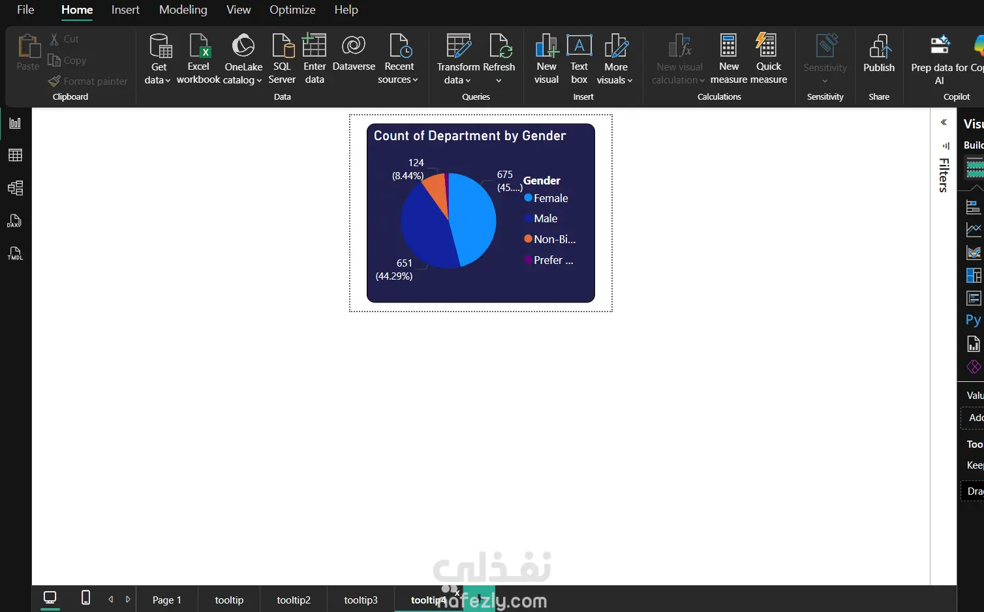Switch to desktop layout view
Screen dimensions: 984x612
[x=50, y=597]
